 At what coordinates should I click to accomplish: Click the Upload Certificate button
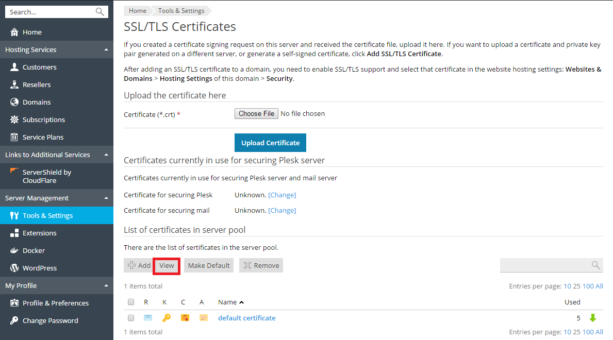pos(270,143)
